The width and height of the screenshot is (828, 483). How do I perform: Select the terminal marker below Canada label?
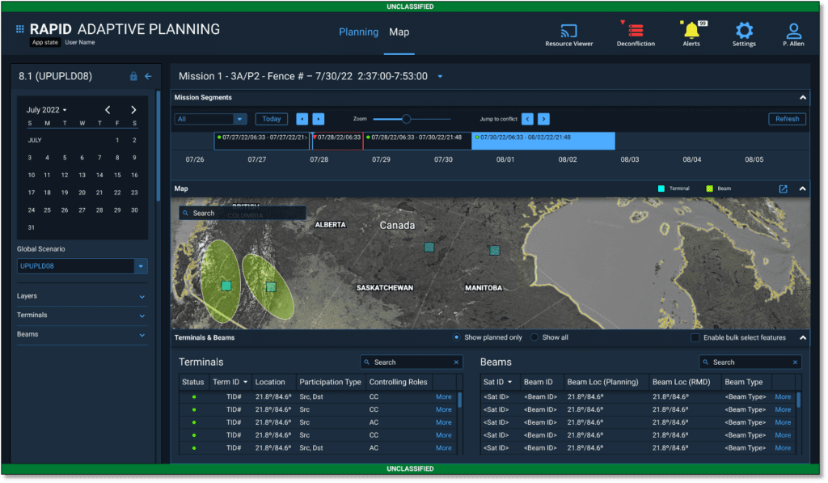[429, 248]
